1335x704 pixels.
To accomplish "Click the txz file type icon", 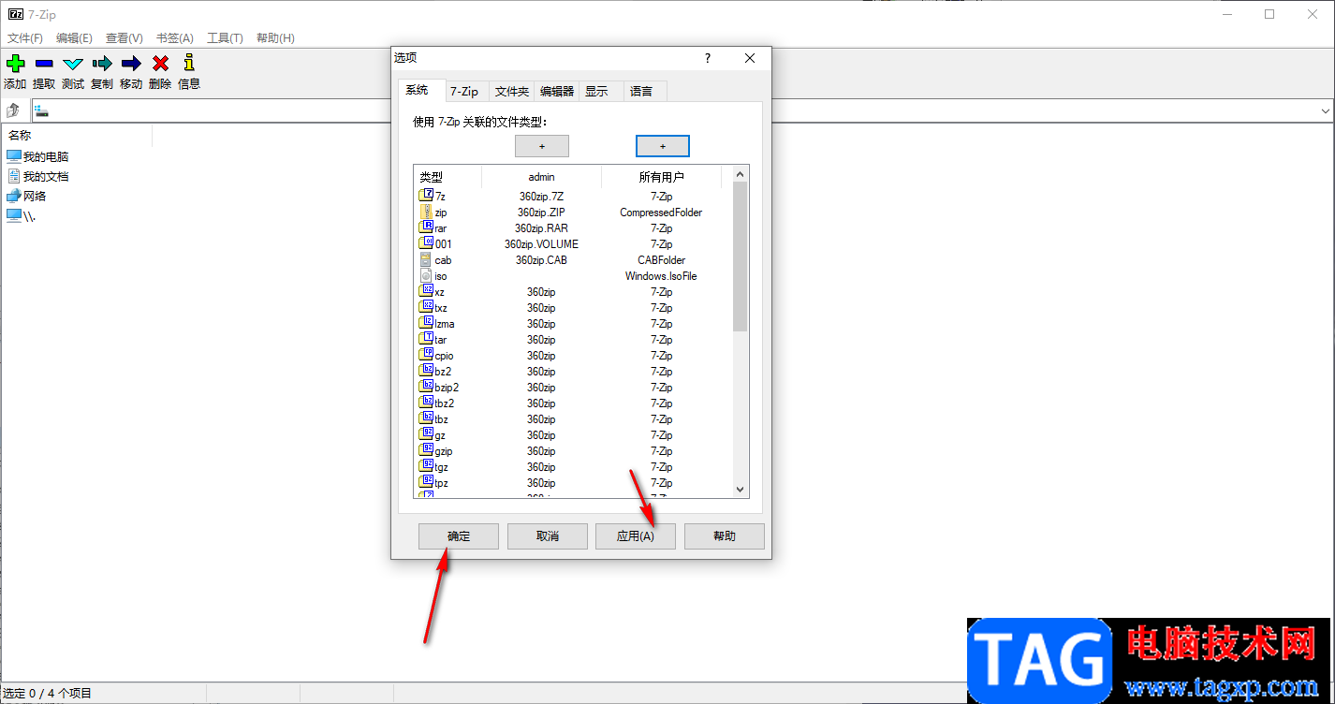I will (x=426, y=307).
